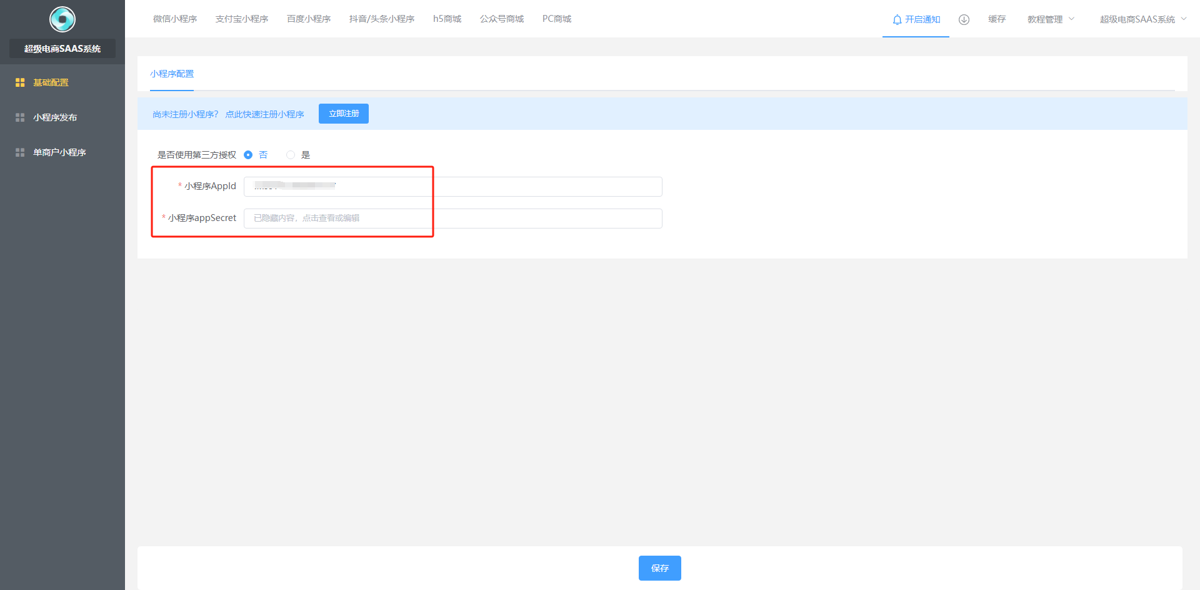Click the circular logo in sidebar header
Image resolution: width=1200 pixels, height=590 pixels.
tap(62, 19)
